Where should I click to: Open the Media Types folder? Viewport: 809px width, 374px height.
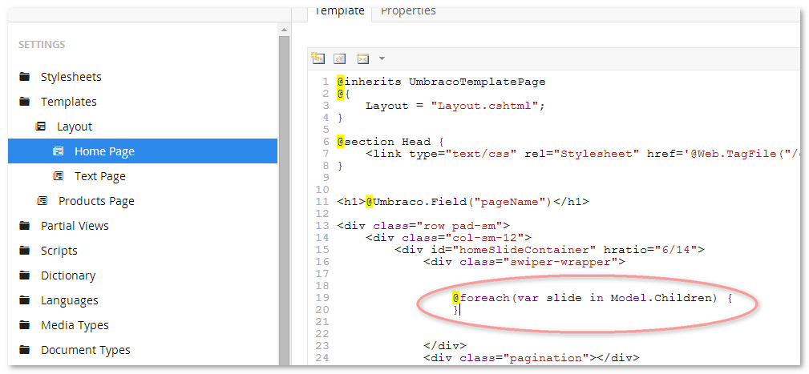tap(75, 325)
